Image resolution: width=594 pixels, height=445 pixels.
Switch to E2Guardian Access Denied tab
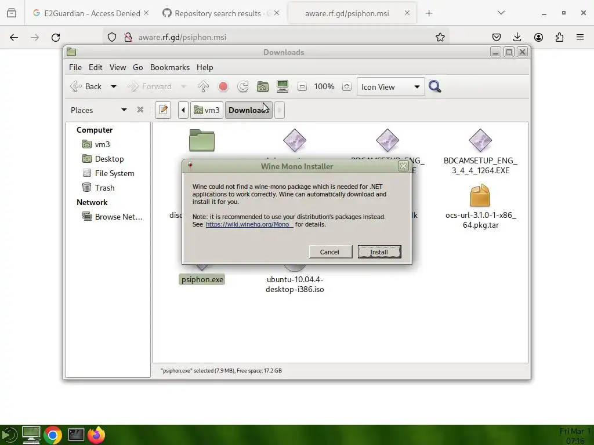point(92,13)
